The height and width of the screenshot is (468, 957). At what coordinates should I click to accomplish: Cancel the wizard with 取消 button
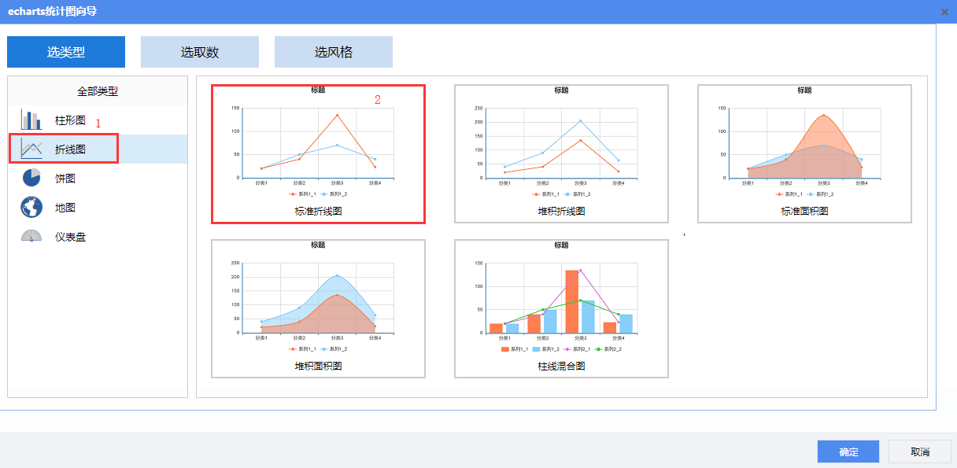919,451
